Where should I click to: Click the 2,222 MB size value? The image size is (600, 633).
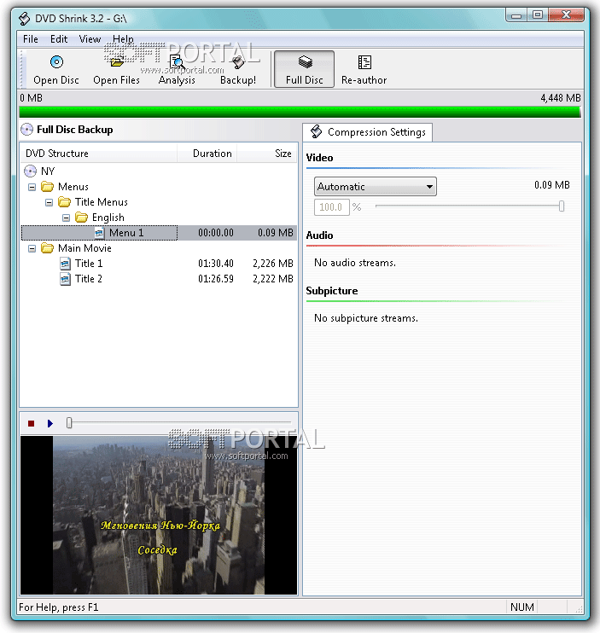273,279
